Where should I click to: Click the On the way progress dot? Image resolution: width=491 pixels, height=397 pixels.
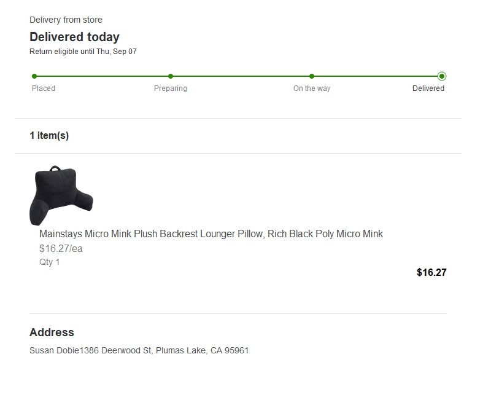click(x=312, y=76)
